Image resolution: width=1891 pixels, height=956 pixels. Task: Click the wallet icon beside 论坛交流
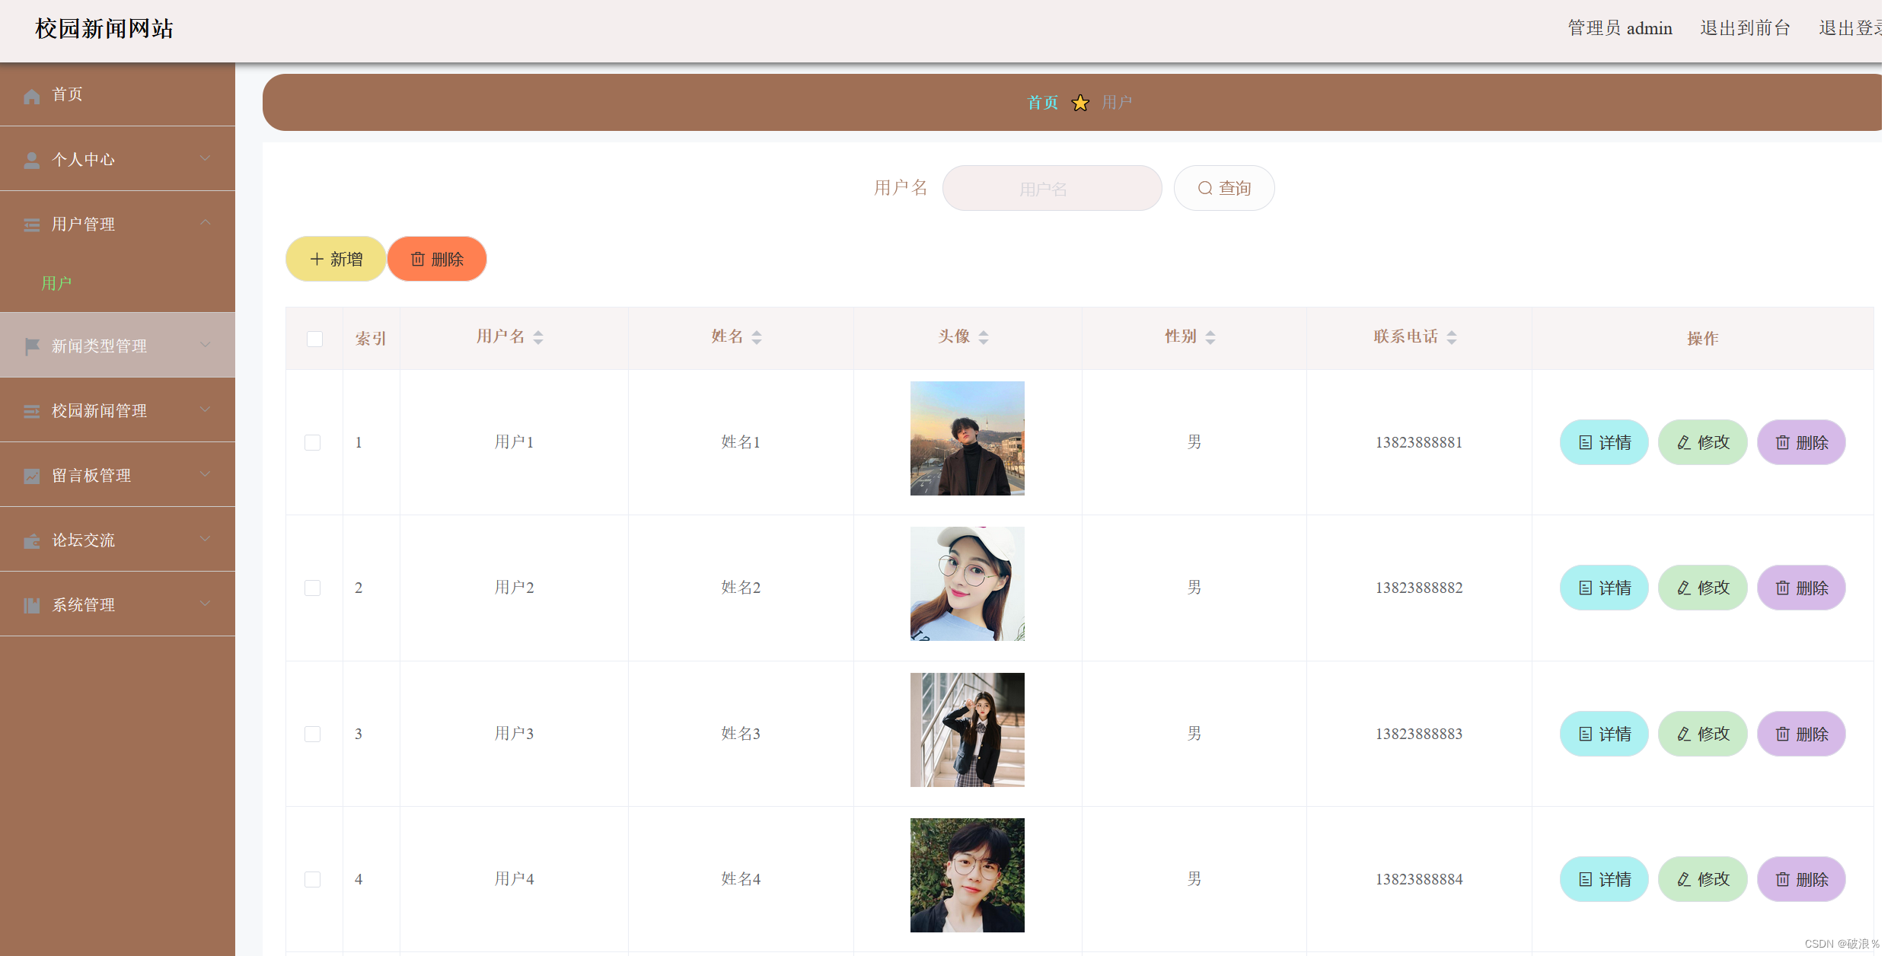tap(31, 541)
